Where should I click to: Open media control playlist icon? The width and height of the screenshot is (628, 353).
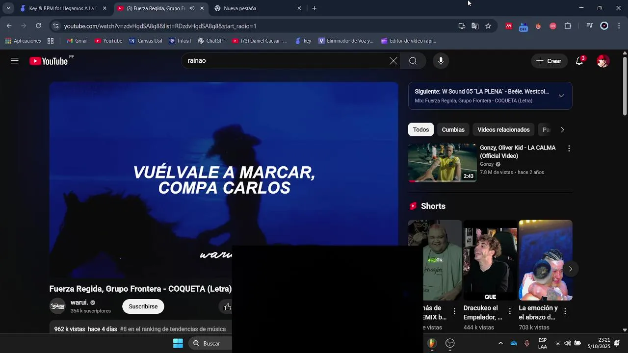click(590, 26)
